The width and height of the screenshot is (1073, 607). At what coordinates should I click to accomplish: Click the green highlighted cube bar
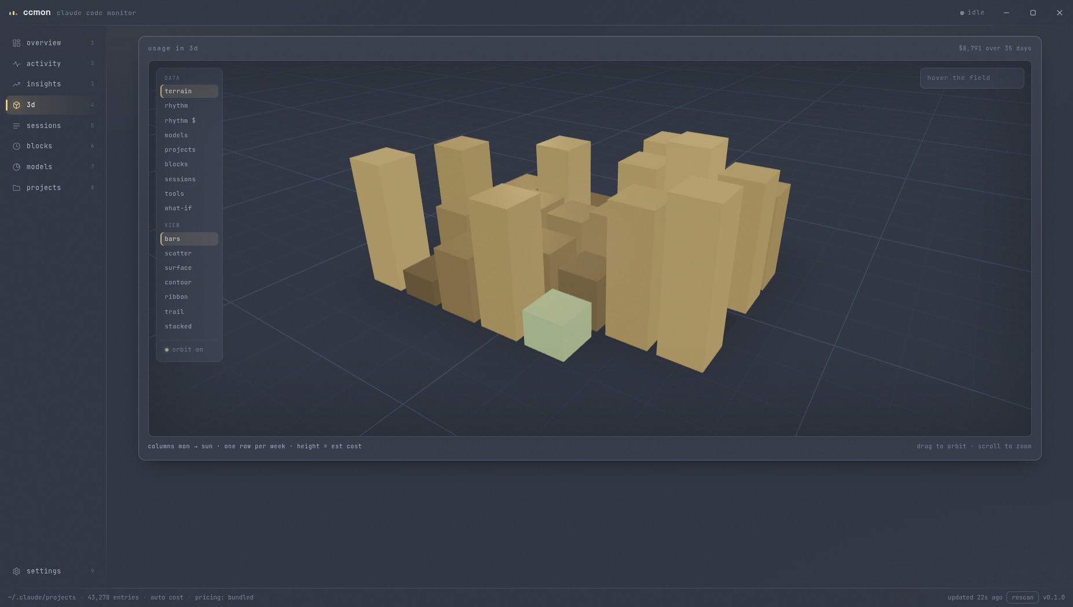tap(557, 326)
